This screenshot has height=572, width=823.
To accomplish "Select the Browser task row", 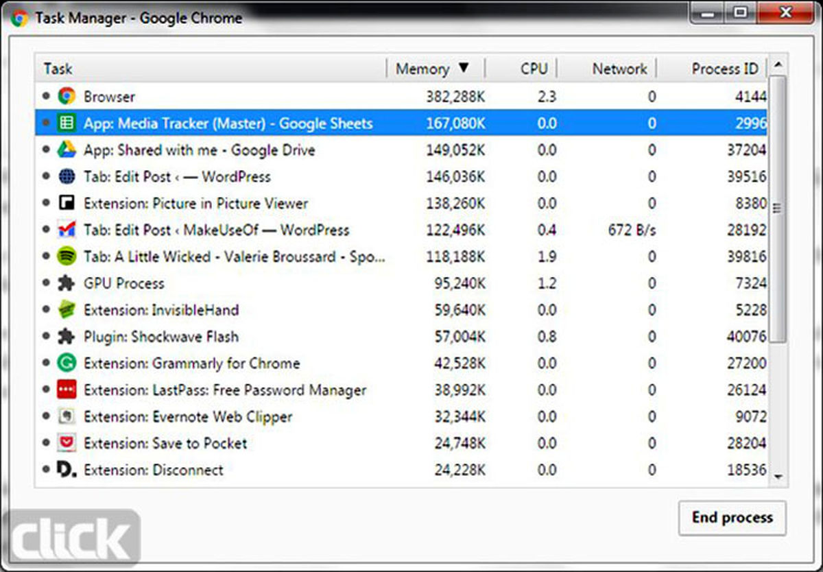I will (x=401, y=97).
